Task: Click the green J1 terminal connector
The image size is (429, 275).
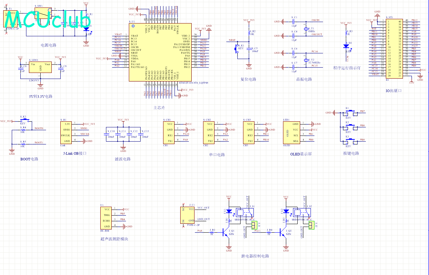Action: point(254,225)
